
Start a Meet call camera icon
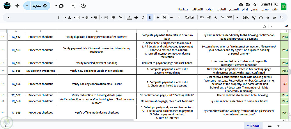[x=61, y=6]
